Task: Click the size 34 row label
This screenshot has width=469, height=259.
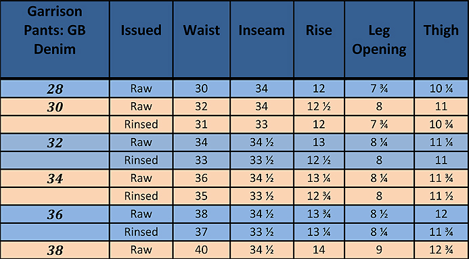Action: coord(55,179)
